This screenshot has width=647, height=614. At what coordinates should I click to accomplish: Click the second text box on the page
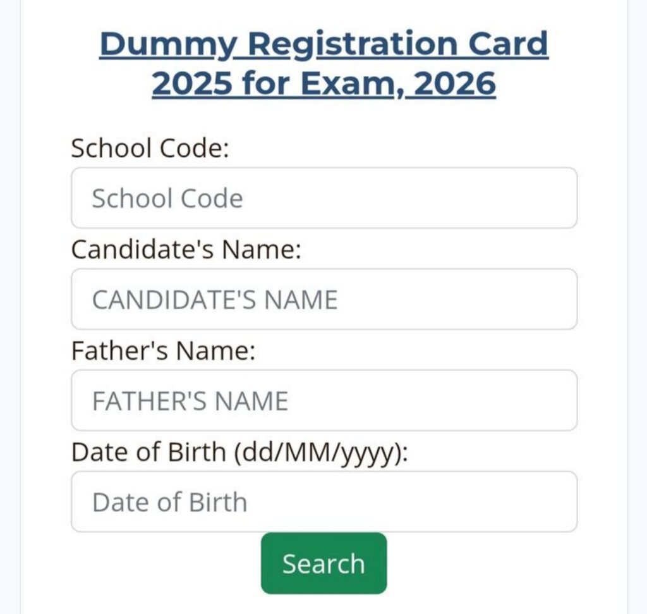pyautogui.click(x=323, y=299)
